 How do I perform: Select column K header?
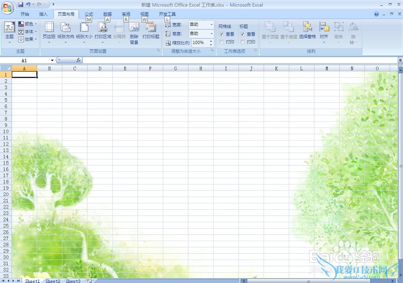tap(276, 68)
